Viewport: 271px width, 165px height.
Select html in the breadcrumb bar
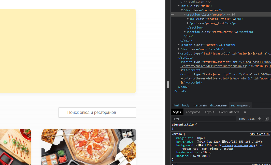(x=175, y=105)
